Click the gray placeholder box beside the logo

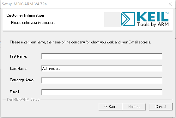(112, 20)
